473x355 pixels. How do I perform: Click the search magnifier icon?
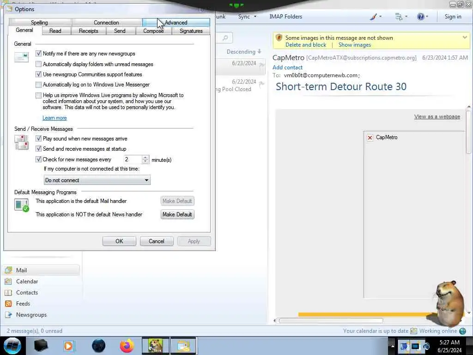225,38
